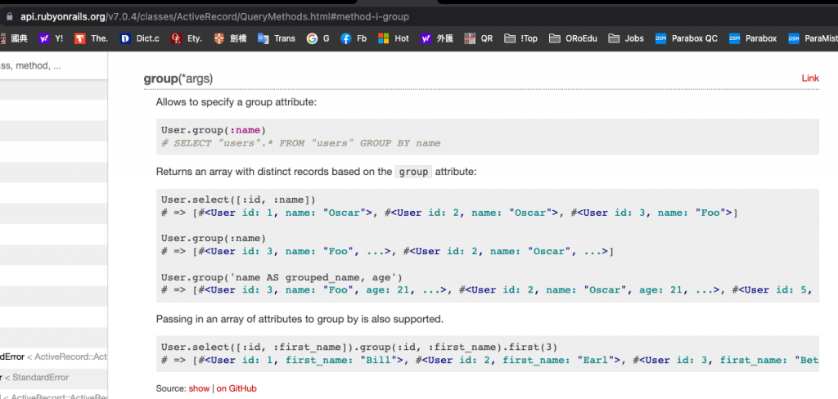Image resolution: width=838 pixels, height=399 pixels.
Task: Expand the ORoEdu bookmarks folder
Action: 573,38
